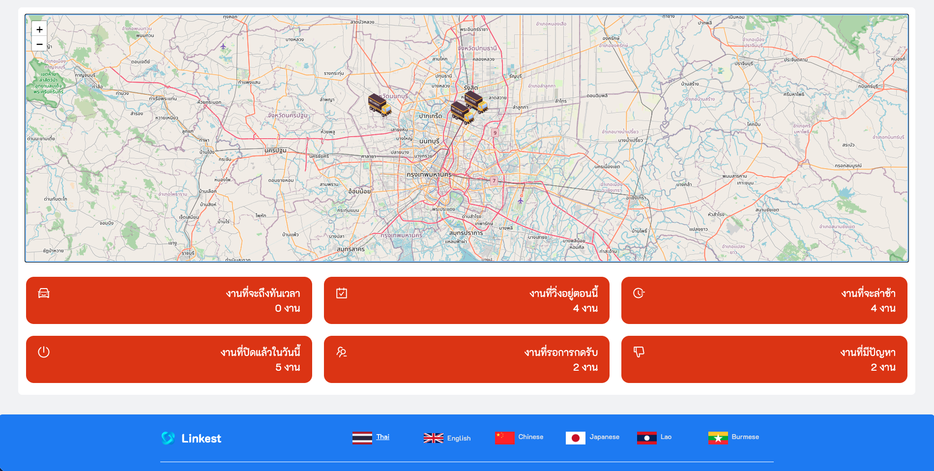The width and height of the screenshot is (934, 471).
Task: Open the งานที่มีปัญหา 2 งาน card
Action: pyautogui.click(x=765, y=359)
